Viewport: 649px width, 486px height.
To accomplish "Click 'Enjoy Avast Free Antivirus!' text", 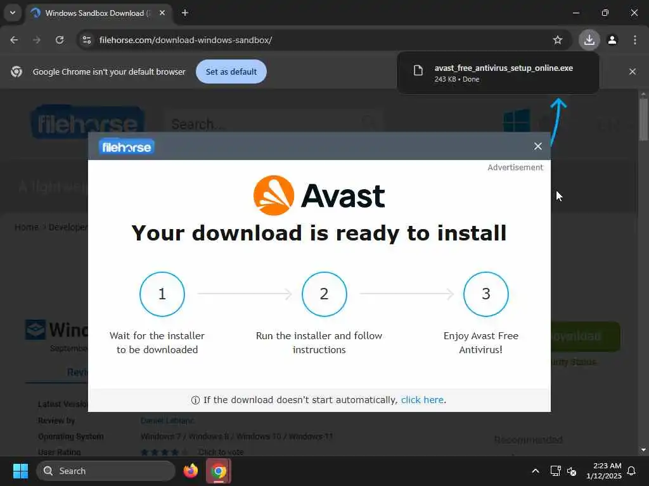I will pos(481,342).
